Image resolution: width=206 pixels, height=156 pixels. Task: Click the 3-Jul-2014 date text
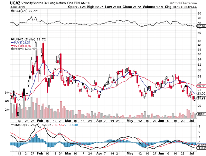[17, 7]
